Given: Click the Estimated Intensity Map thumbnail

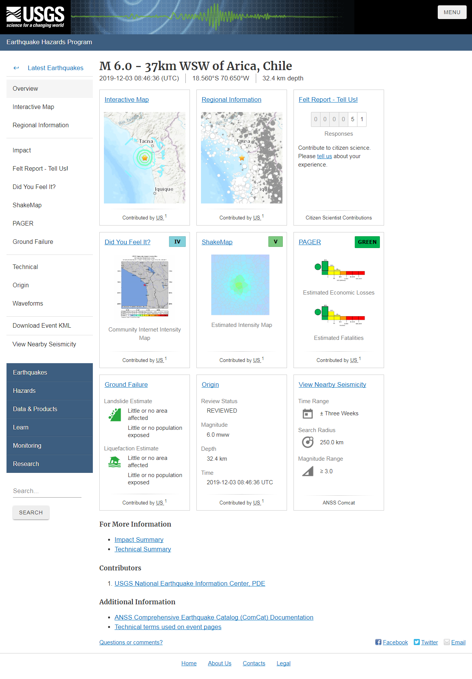Looking at the screenshot, I should coord(240,285).
